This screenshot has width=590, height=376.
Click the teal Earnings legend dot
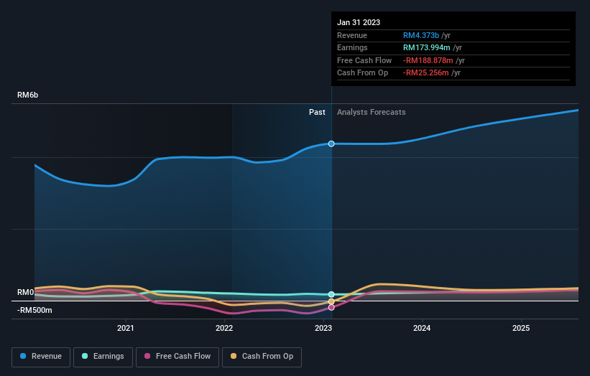(85, 356)
